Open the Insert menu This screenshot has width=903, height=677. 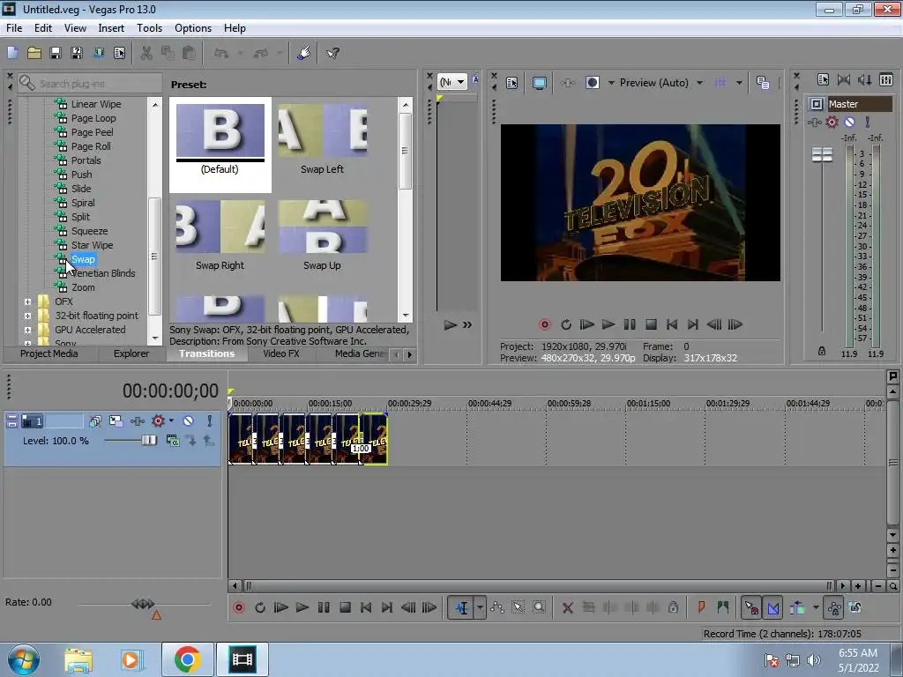tap(111, 28)
